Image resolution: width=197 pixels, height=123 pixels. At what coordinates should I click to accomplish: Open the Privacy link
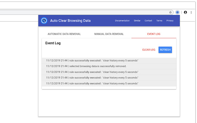(x=170, y=21)
